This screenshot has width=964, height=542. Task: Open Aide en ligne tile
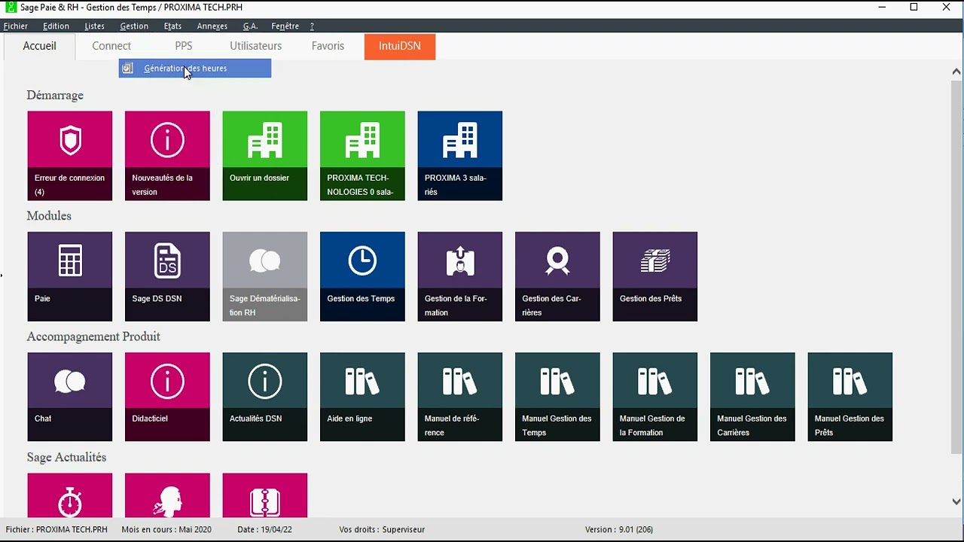click(x=362, y=397)
